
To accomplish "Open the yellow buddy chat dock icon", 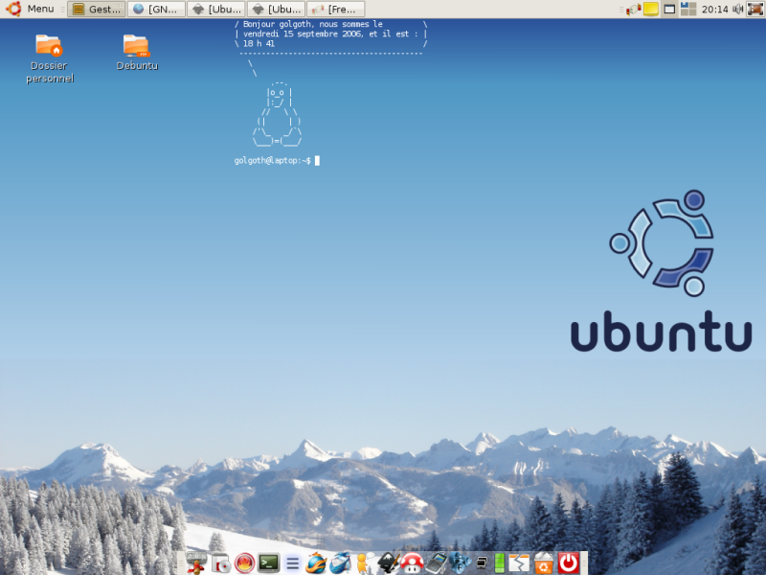I will click(x=364, y=563).
